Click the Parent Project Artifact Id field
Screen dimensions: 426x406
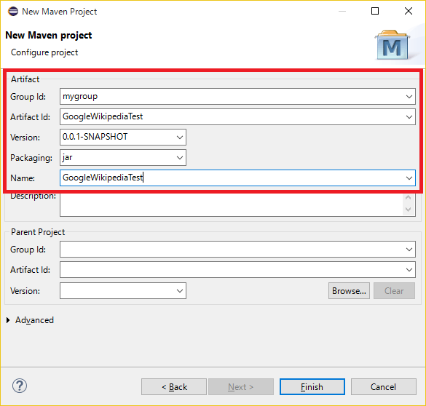pos(237,269)
